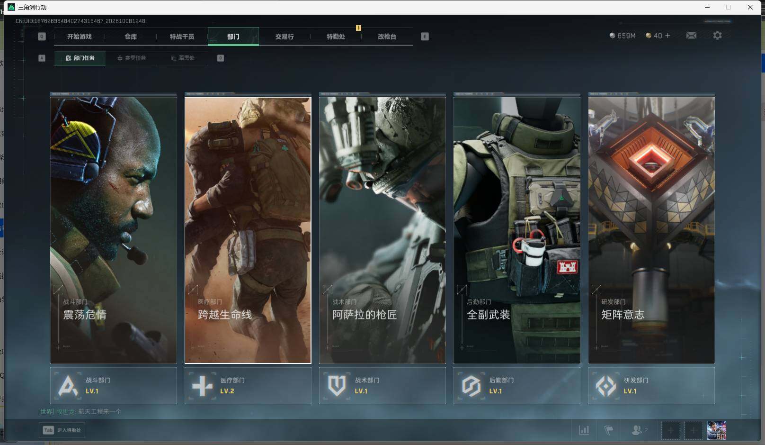Go to the 交易行 tab

click(285, 36)
